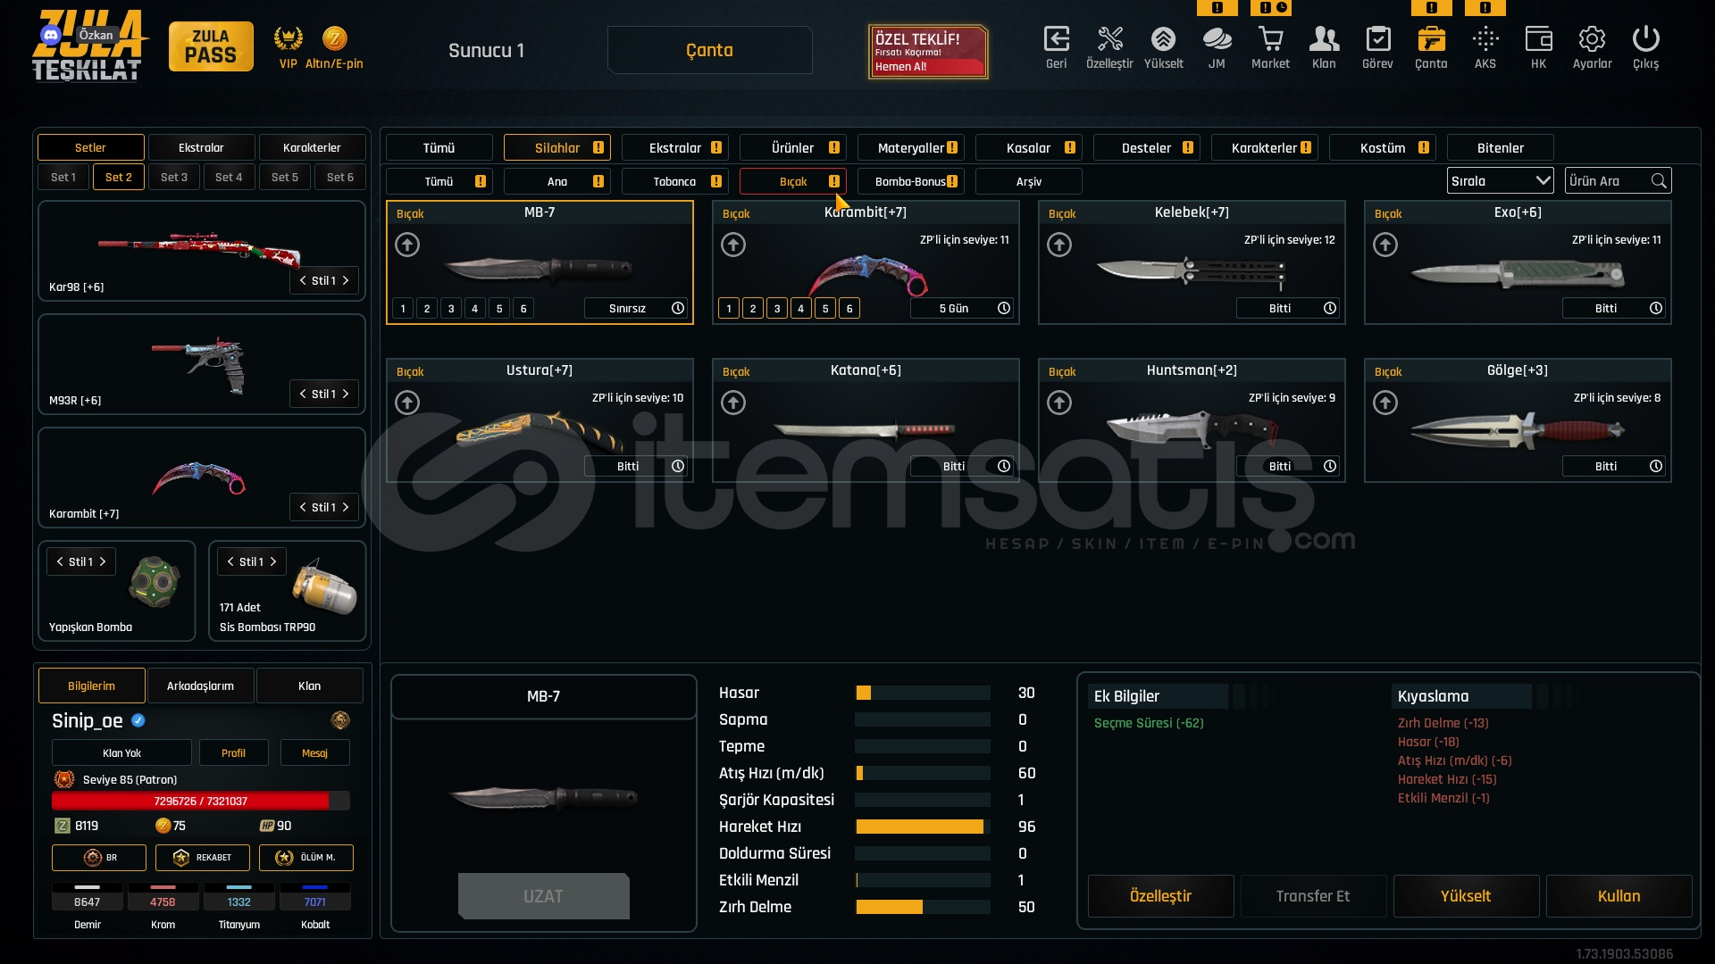
Task: Open Ayarlar settings gear icon
Action: coord(1592,40)
